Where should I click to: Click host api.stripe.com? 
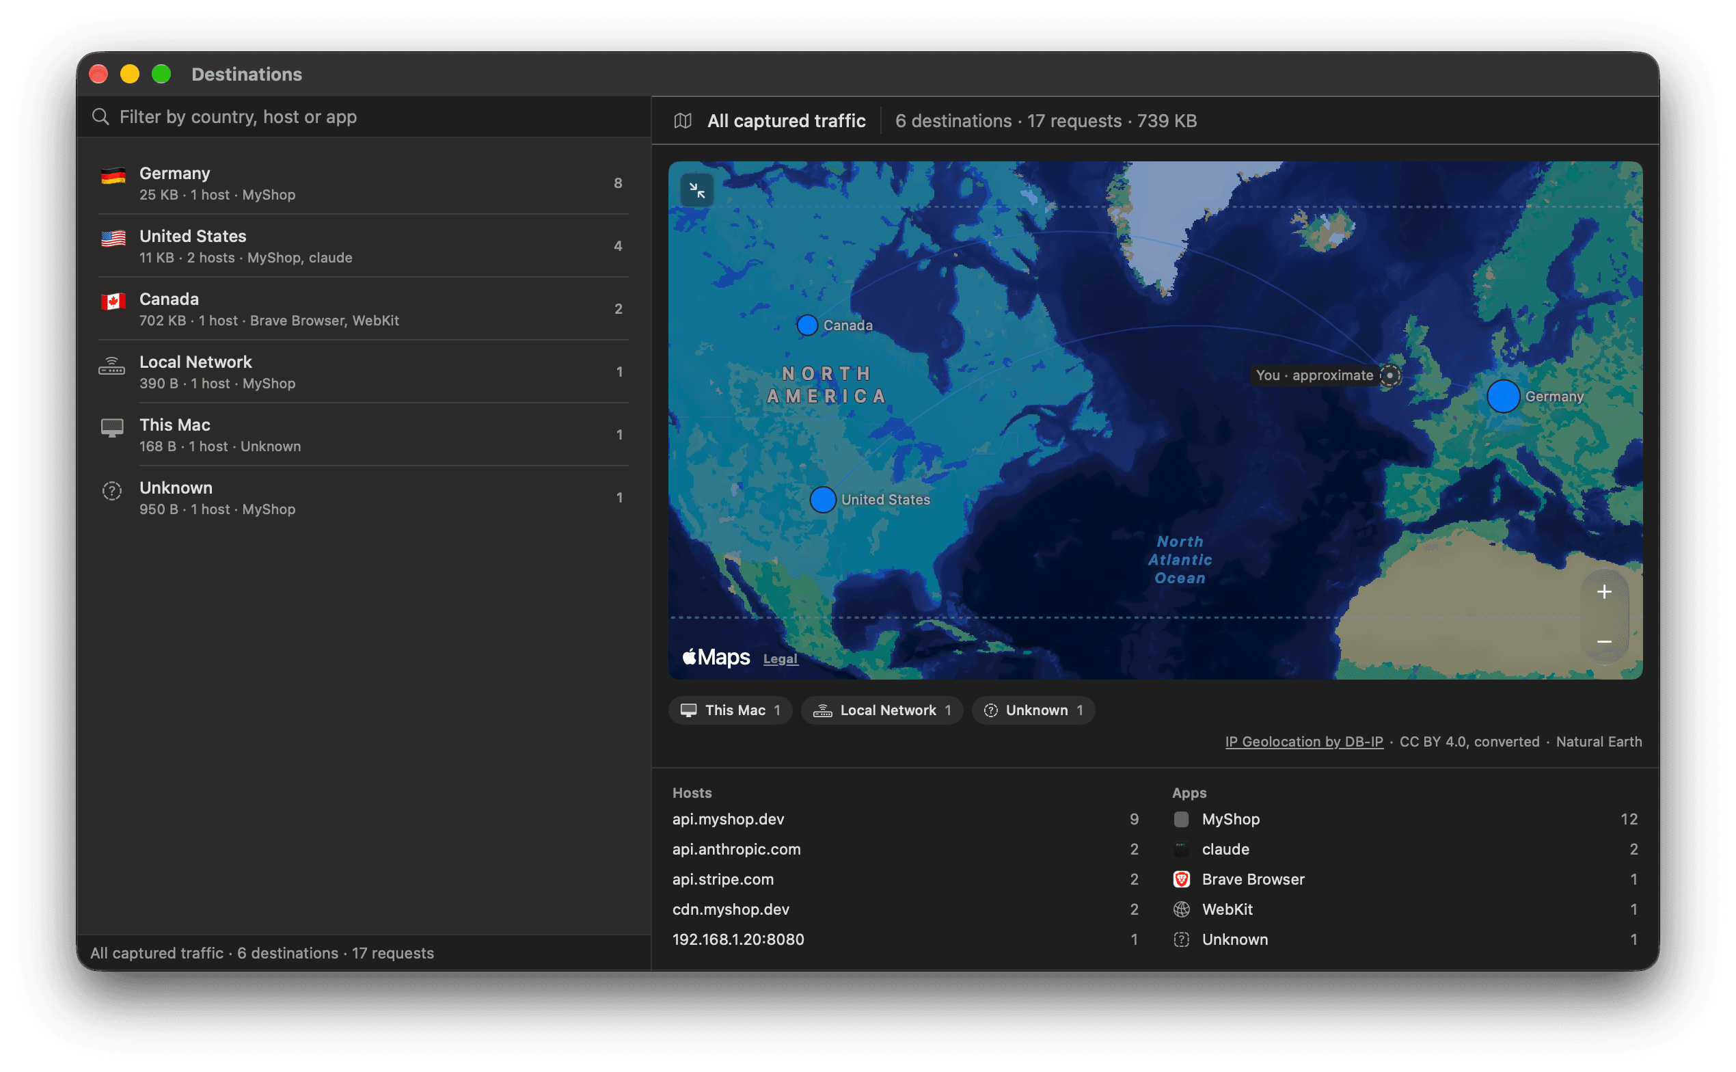(x=722, y=879)
